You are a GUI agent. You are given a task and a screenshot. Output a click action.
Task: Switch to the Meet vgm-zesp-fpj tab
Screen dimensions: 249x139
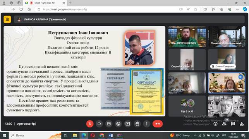[45, 3]
